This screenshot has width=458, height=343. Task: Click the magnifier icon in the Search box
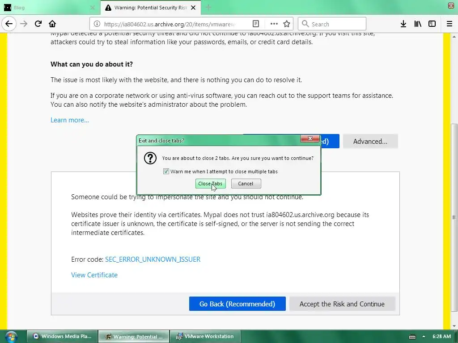(x=305, y=24)
